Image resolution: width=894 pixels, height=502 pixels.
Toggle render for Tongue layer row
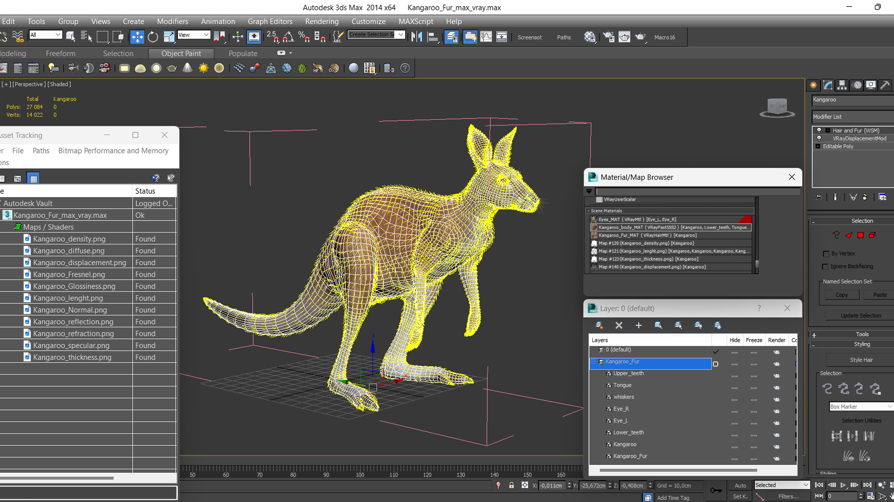click(x=776, y=388)
